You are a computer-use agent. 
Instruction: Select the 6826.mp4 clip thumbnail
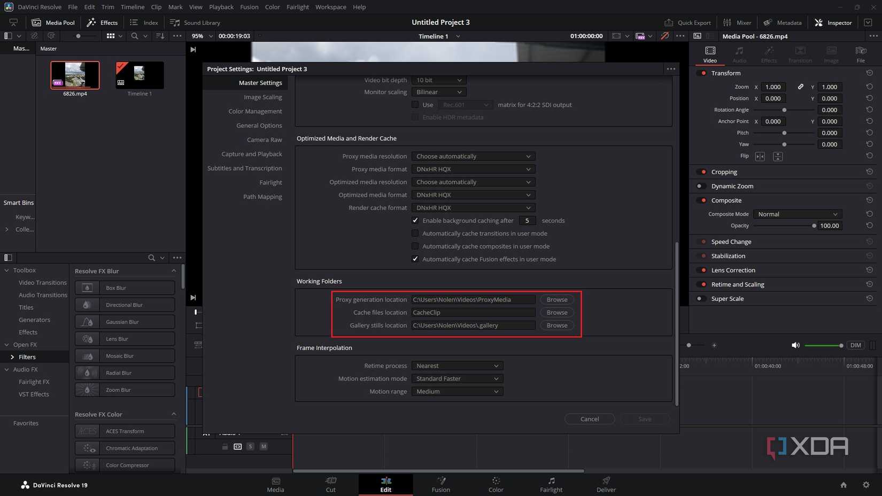point(75,75)
